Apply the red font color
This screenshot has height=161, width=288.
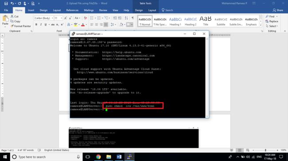coord(83,25)
